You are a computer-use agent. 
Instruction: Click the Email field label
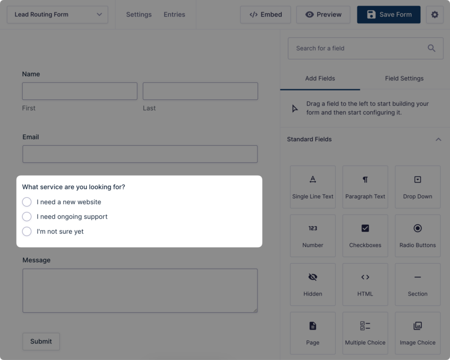point(31,137)
